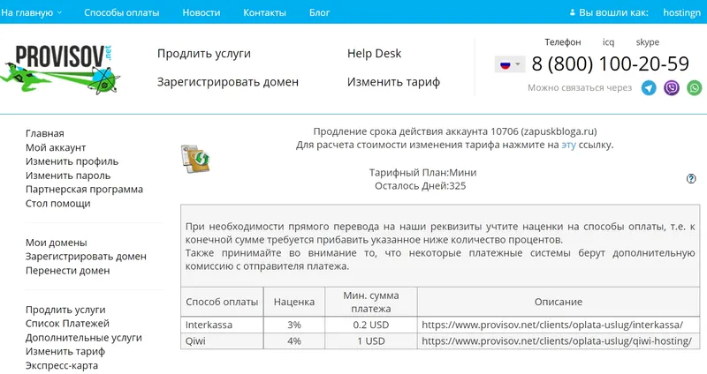Open 'Блог' in top menu
The image size is (707, 374).
pos(319,12)
